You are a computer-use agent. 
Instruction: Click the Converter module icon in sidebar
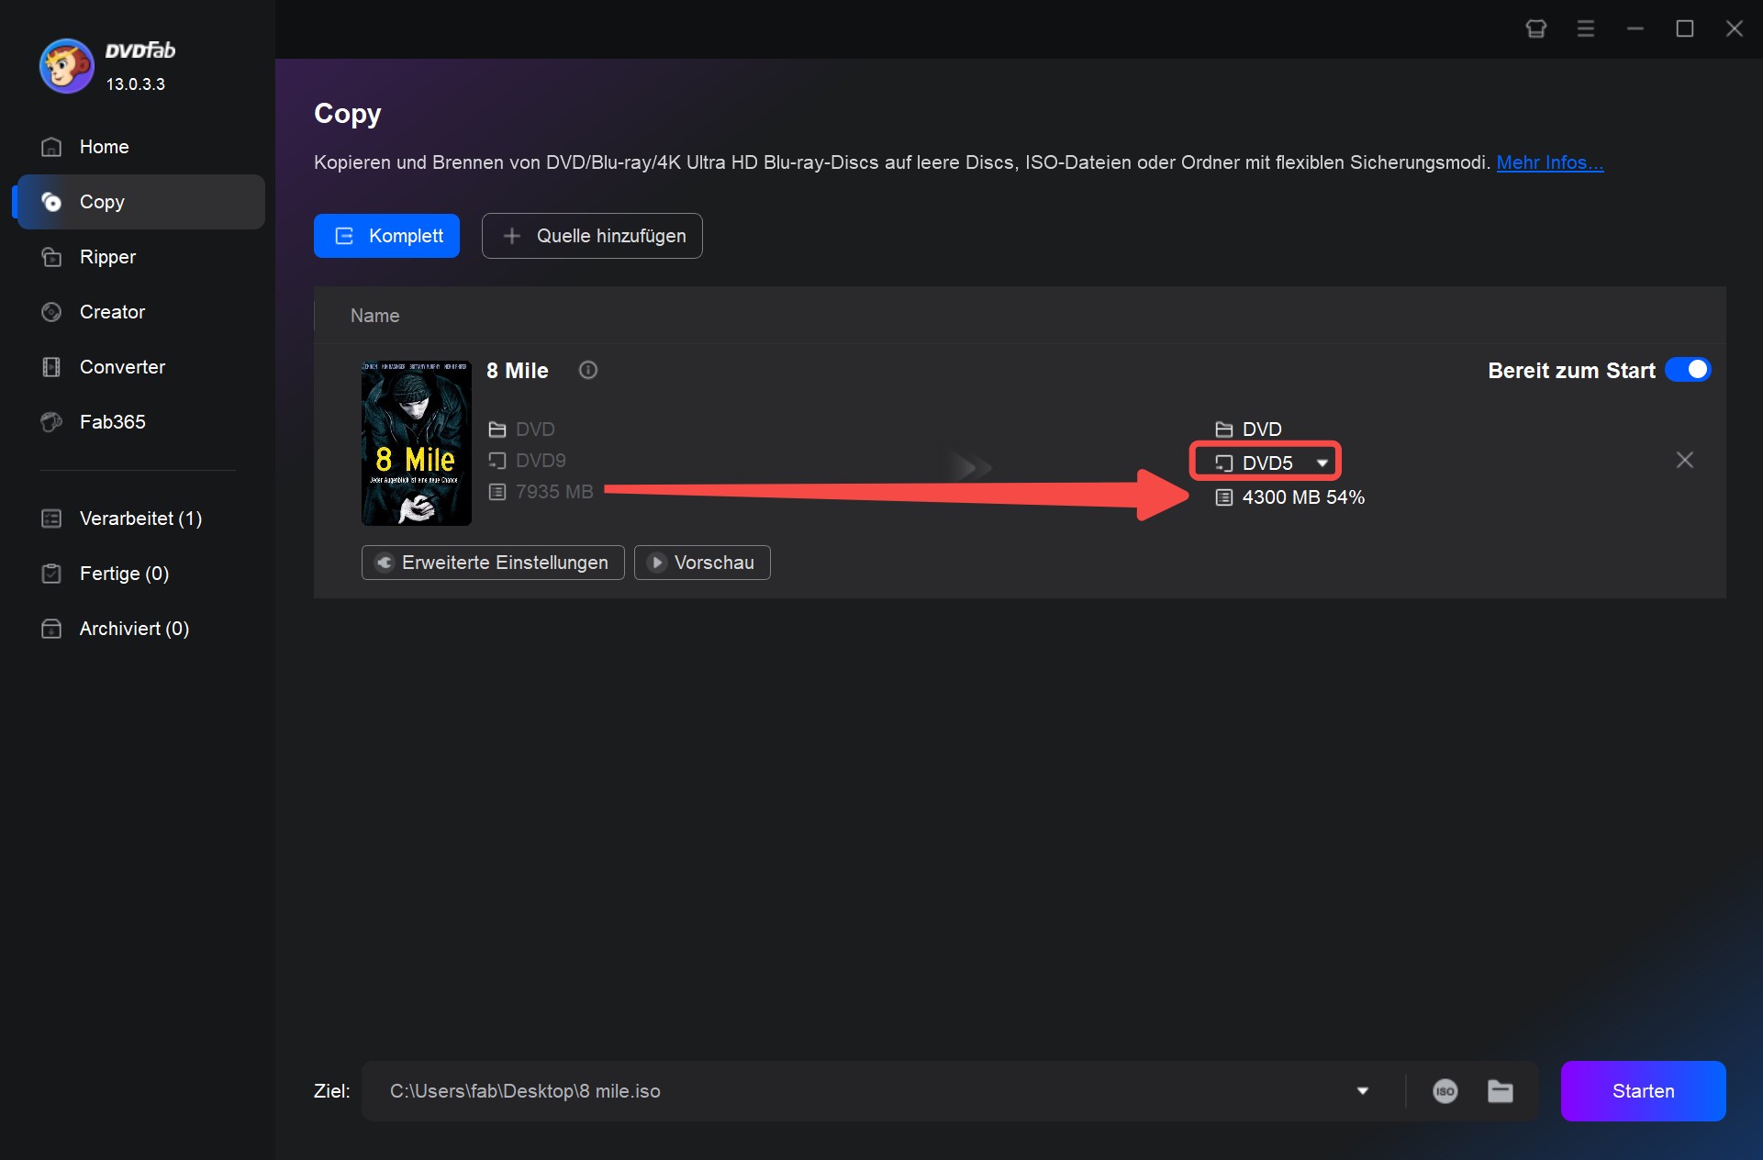point(50,366)
